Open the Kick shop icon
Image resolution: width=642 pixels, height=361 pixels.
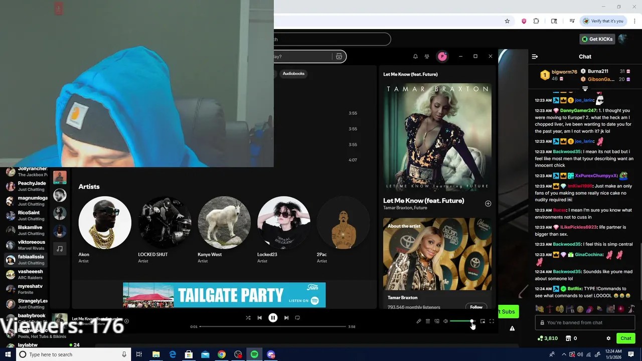(x=568, y=338)
